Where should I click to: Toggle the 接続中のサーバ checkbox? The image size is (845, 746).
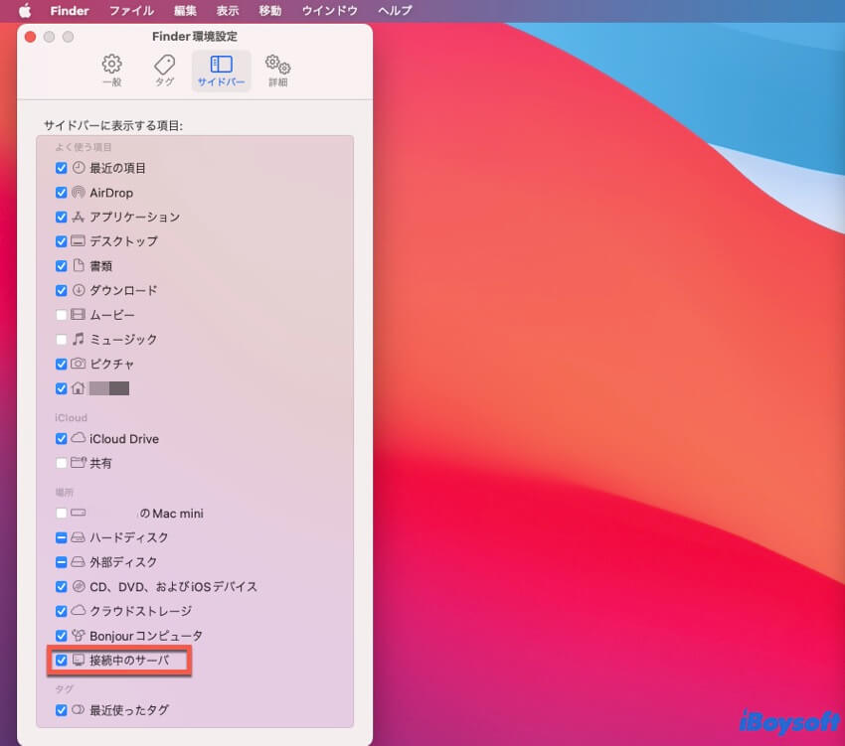point(62,661)
